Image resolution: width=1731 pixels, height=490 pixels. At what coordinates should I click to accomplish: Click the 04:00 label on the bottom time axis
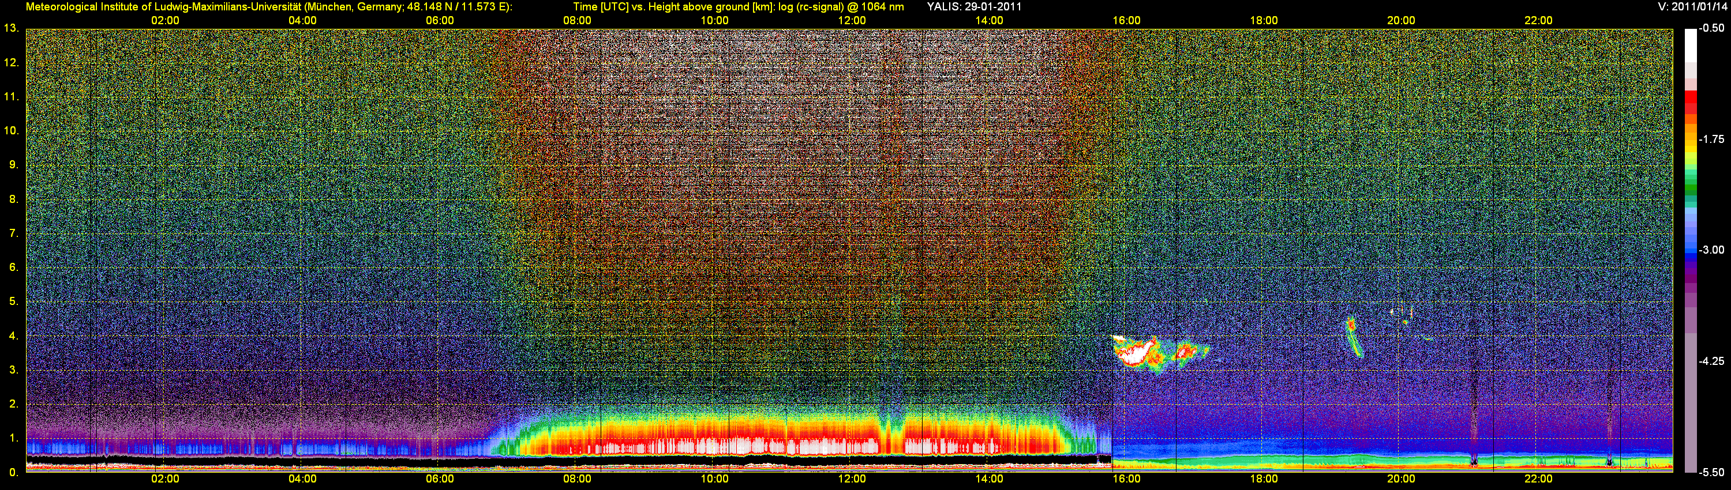(302, 479)
